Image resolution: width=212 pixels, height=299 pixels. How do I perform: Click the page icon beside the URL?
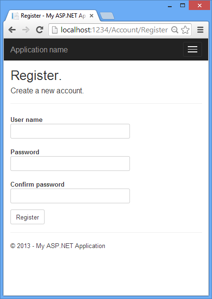[55, 30]
